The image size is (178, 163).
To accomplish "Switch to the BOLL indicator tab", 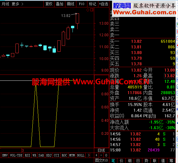I will click(x=81, y=155).
